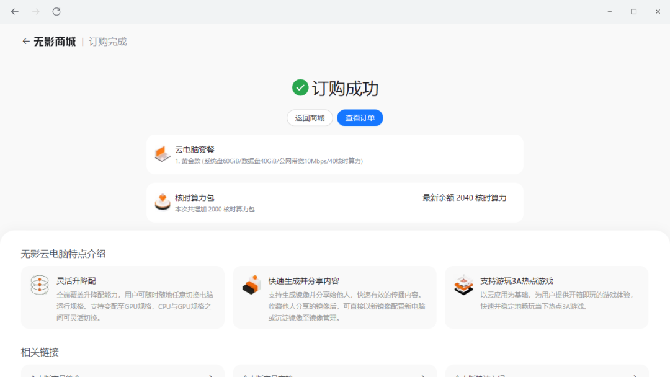Click the stacked layers icon in flexible upgrade card
The width and height of the screenshot is (670, 377).
(x=40, y=285)
